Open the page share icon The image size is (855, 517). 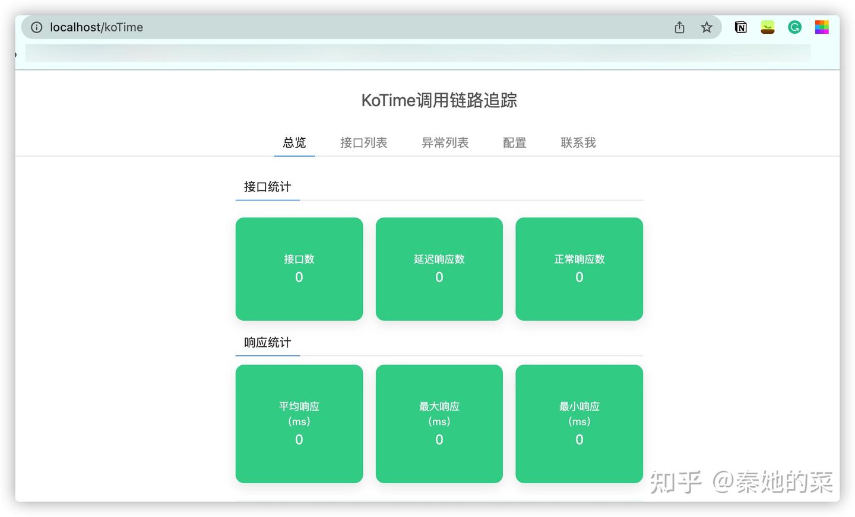(679, 27)
